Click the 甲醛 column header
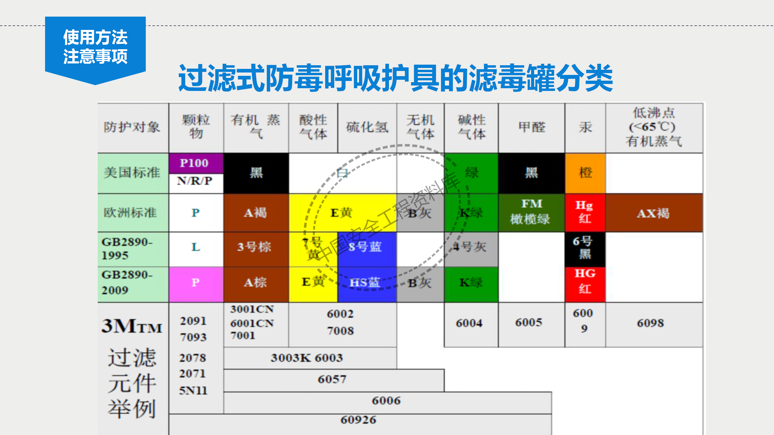774x435 pixels. [531, 128]
